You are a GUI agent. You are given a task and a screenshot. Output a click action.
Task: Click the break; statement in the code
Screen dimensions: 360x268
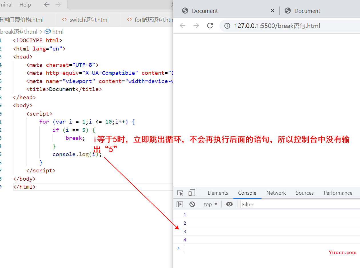click(75, 138)
